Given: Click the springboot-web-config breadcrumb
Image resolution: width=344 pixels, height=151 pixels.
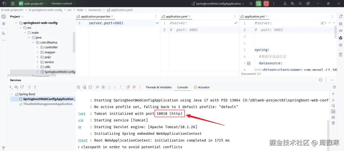Looking at the screenshot, I should click(47, 10).
